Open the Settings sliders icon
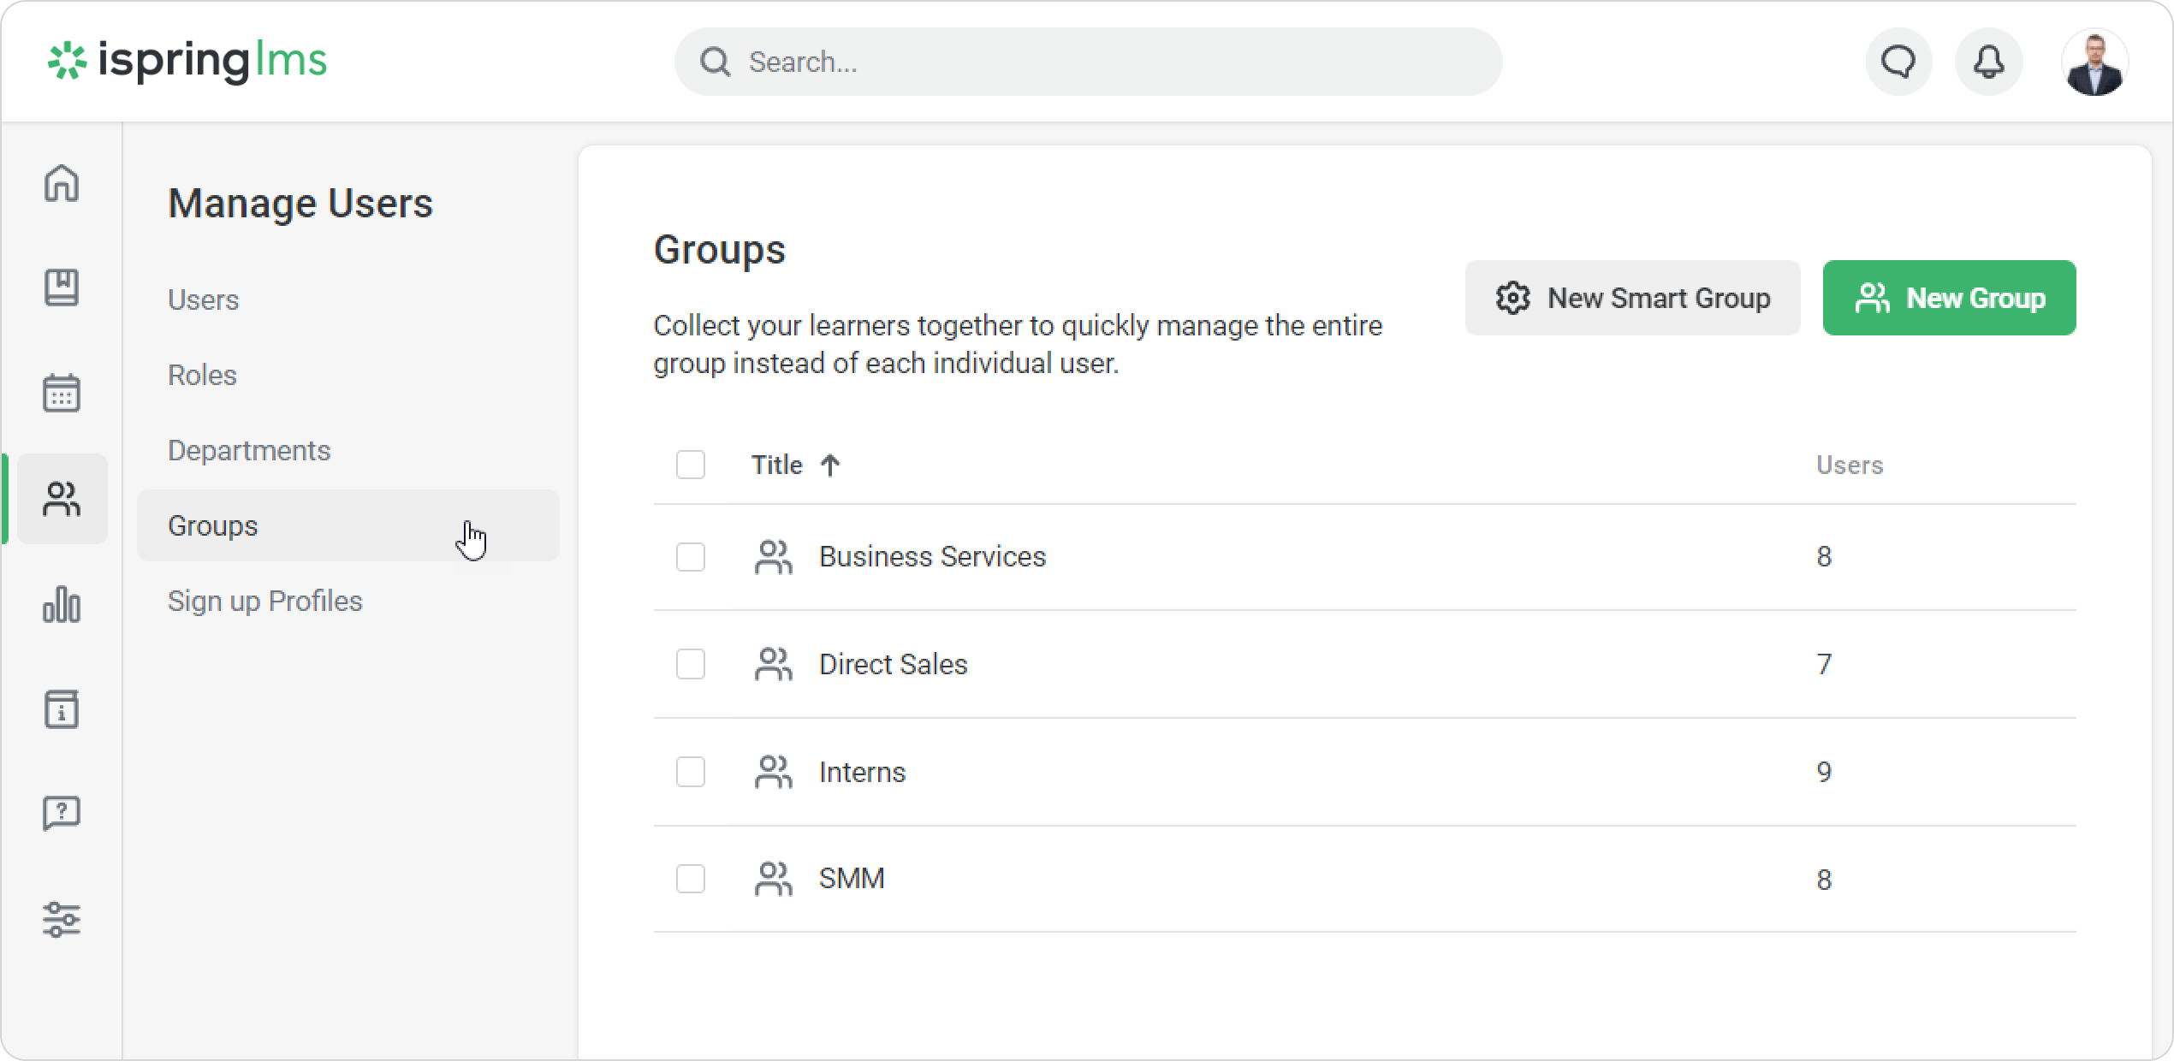The width and height of the screenshot is (2174, 1061). pyautogui.click(x=62, y=920)
